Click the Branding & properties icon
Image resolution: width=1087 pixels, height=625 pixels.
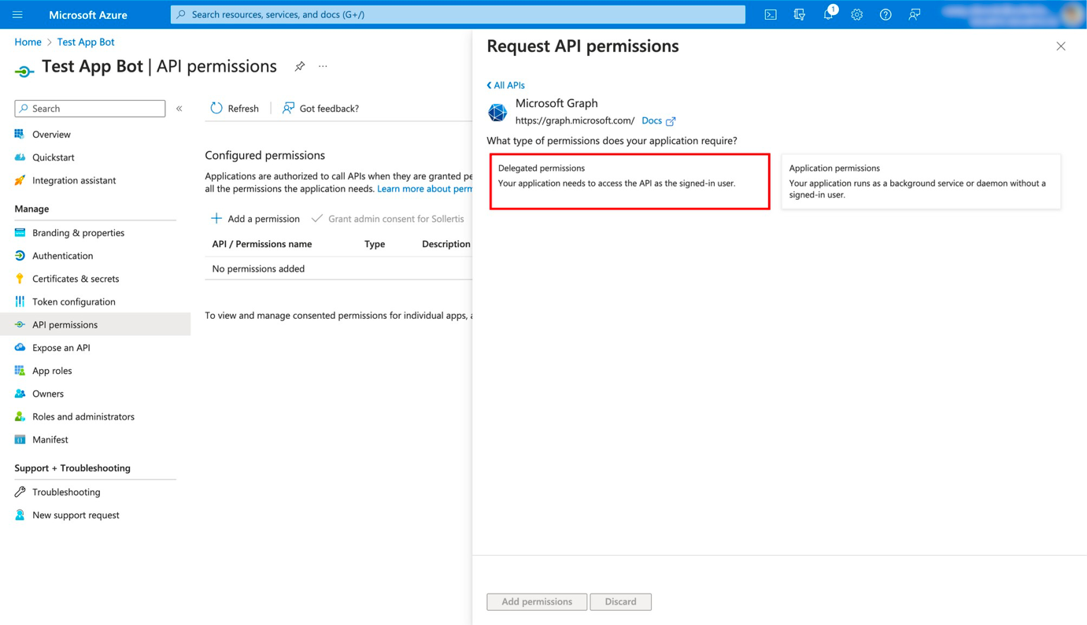[20, 233]
